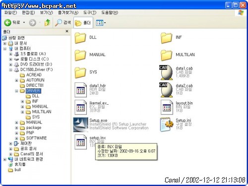Click the Recycle Bin icon in tree
Viewport: 248px width, 186px height.
pyautogui.click(x=10, y=165)
